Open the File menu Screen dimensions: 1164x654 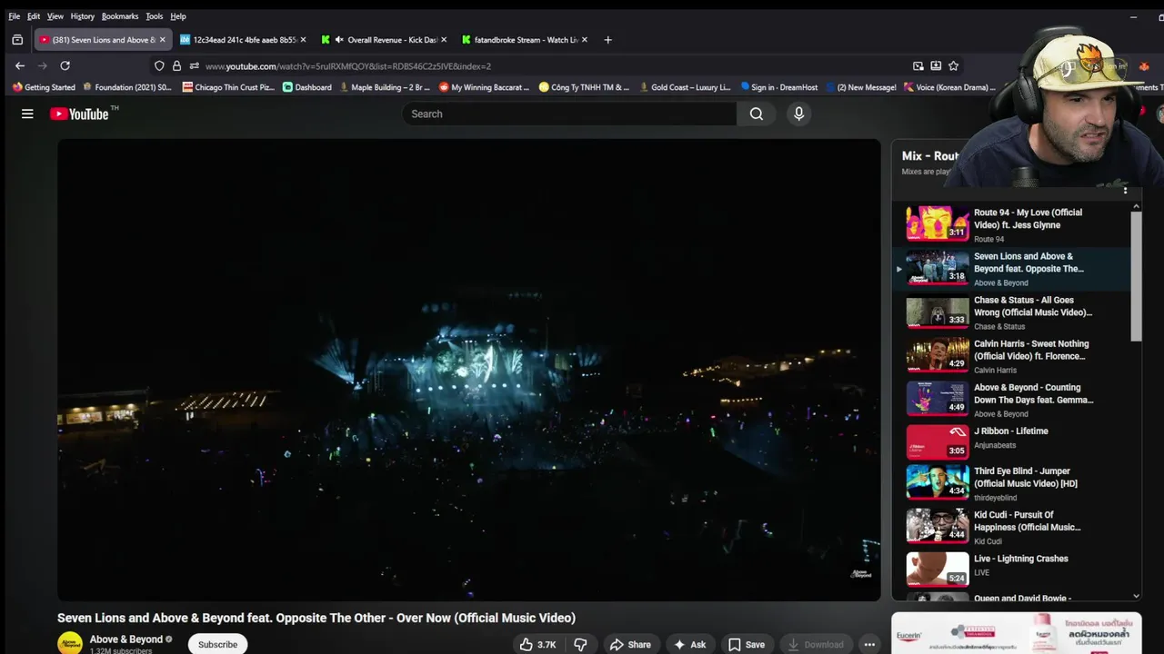pyautogui.click(x=14, y=16)
